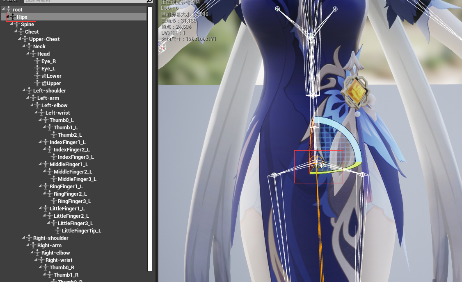The width and height of the screenshot is (462, 282).
Task: Click the skeleton tree vertical scrollbar
Action: point(150,138)
